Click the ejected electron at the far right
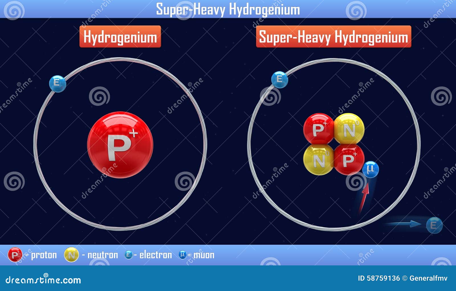The image size is (456, 291). [433, 224]
